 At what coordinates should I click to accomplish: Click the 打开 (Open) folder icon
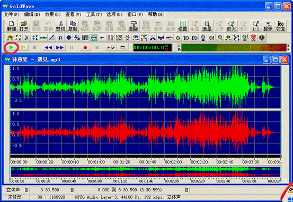[x=24, y=26]
